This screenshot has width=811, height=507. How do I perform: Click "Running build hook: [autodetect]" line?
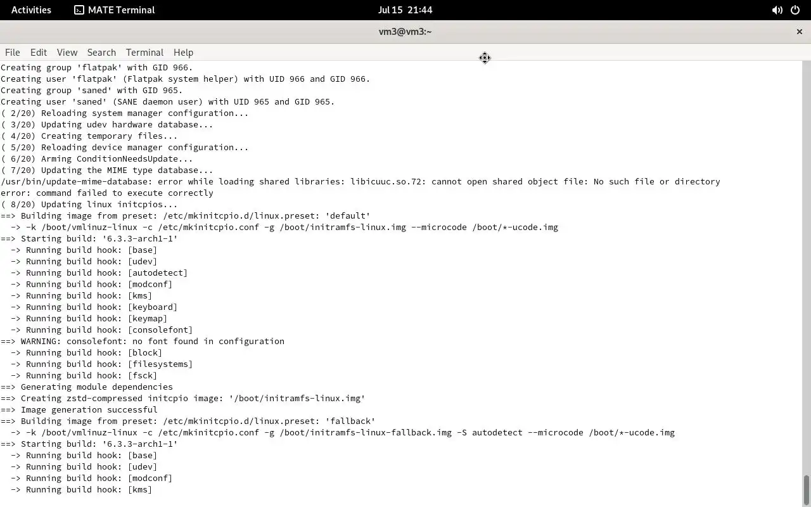[x=99, y=273]
